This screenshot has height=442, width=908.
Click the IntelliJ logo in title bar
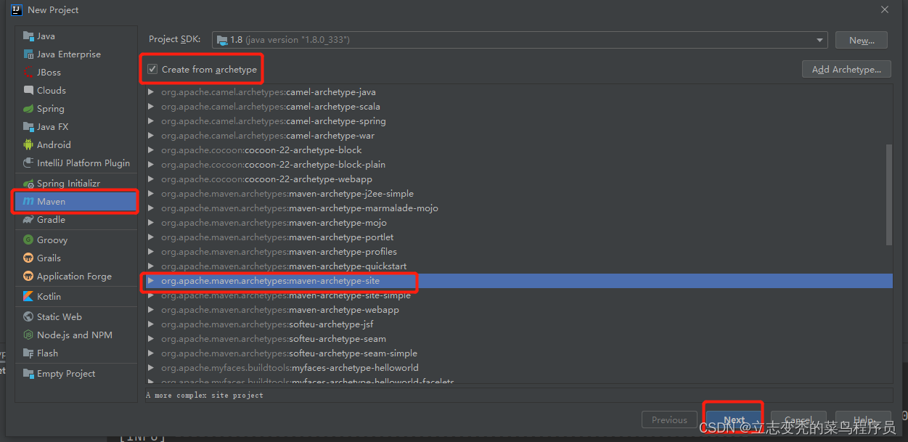17,10
